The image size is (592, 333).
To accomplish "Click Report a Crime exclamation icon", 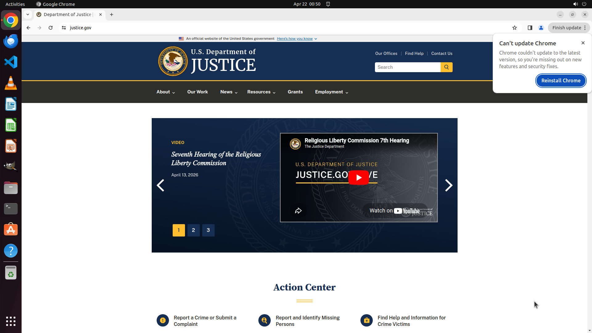I will 162,321.
